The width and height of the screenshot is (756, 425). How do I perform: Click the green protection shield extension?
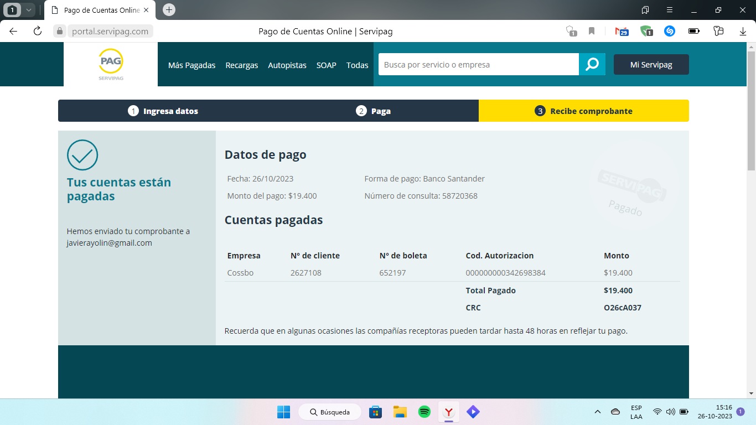(x=646, y=31)
